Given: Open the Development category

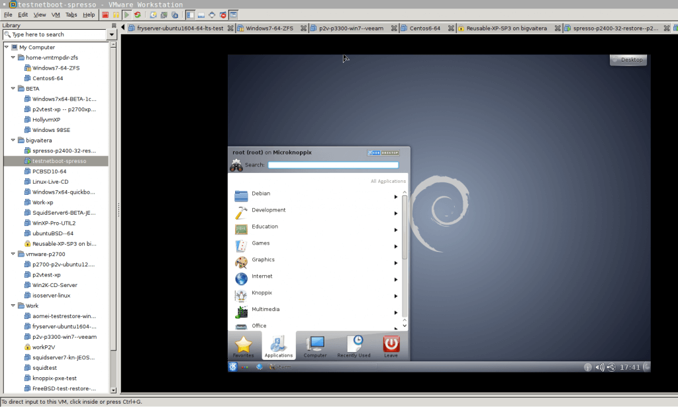Looking at the screenshot, I should point(316,212).
